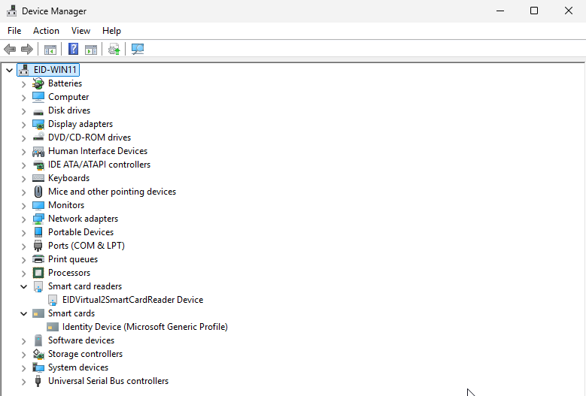
Task: Open the Action menu
Action: (x=46, y=31)
